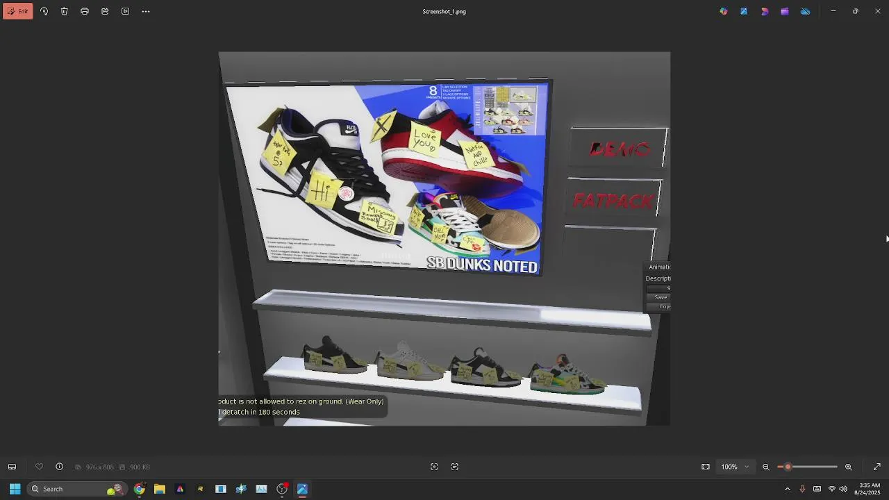The width and height of the screenshot is (889, 500).
Task: Open the three-dot See more menu
Action: coord(146,11)
